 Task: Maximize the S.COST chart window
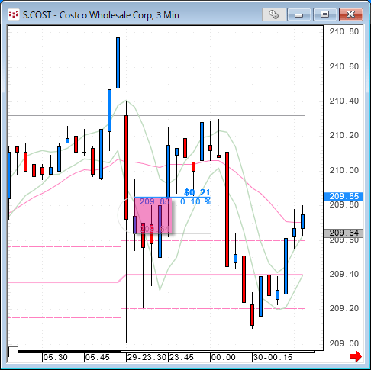(324, 14)
